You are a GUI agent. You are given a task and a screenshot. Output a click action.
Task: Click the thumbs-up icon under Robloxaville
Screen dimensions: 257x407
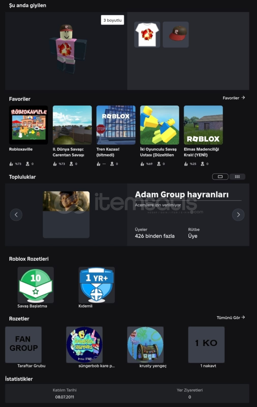tap(11, 164)
